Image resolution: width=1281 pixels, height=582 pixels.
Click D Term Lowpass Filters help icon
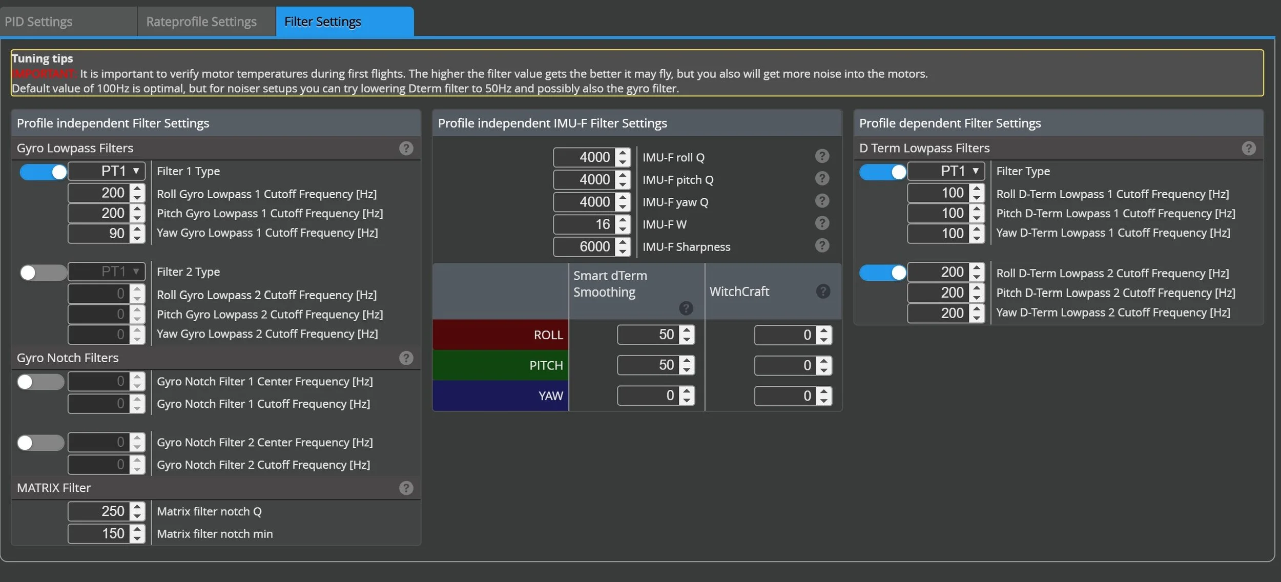[1249, 149]
